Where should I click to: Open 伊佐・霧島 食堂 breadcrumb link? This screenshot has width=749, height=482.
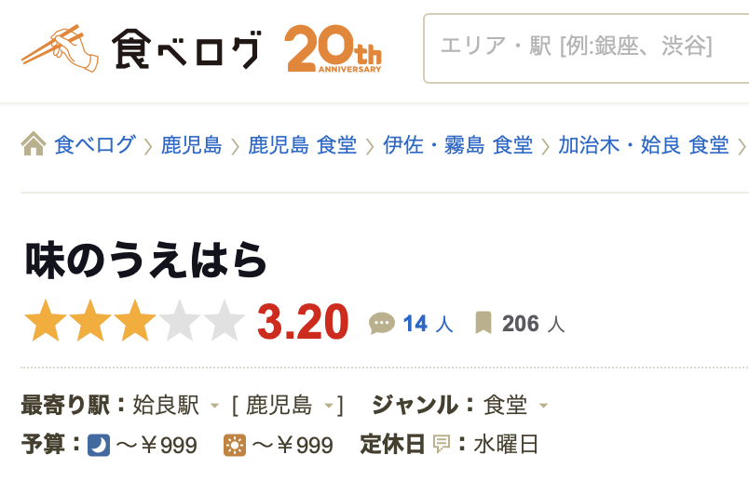coord(457,145)
